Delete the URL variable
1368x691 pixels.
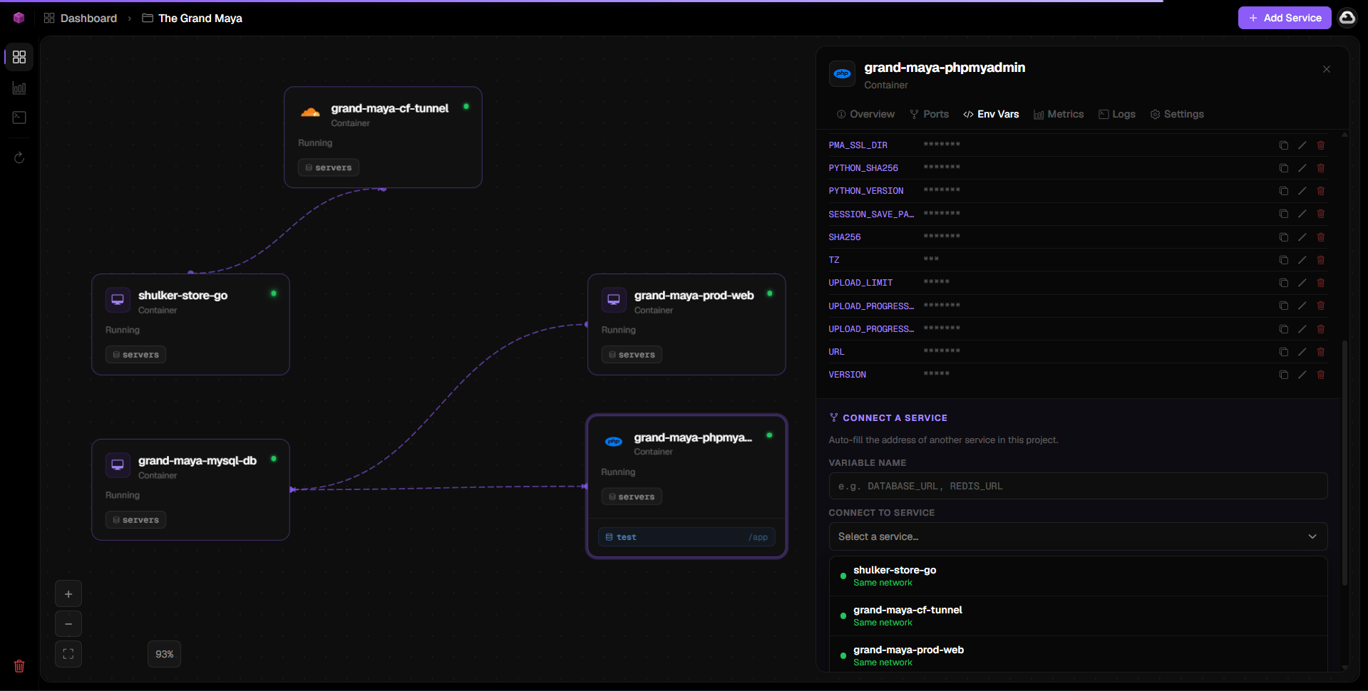(1320, 352)
